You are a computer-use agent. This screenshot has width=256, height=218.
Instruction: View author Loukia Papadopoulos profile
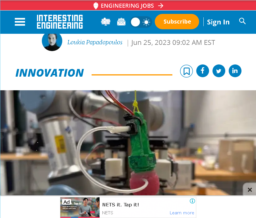click(95, 42)
